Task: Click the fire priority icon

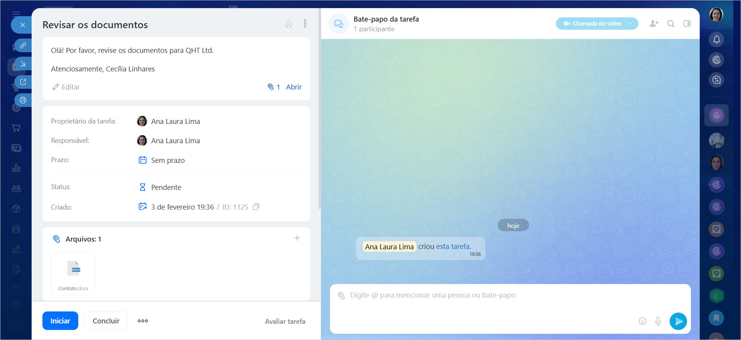Action: click(288, 24)
